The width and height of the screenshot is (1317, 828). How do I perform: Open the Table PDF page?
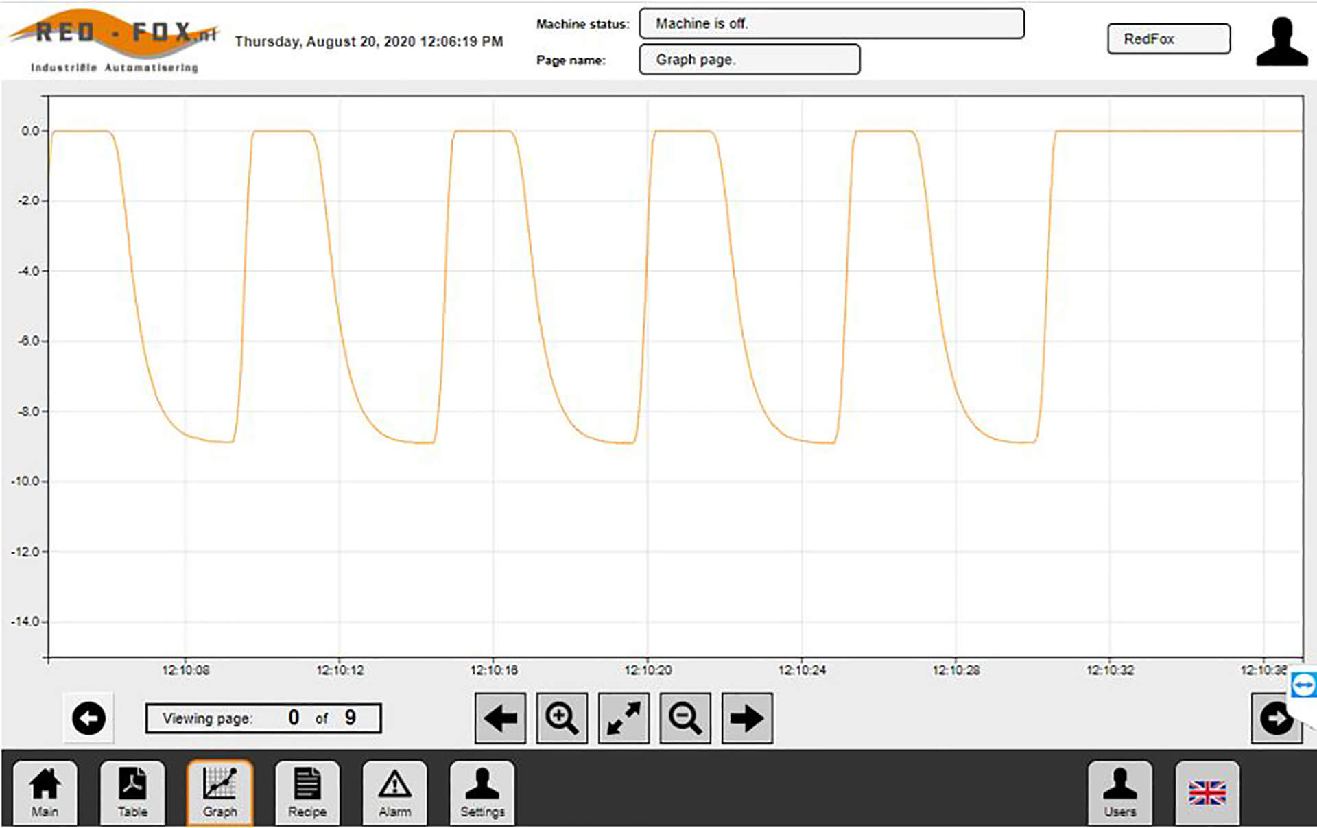pyautogui.click(x=132, y=792)
